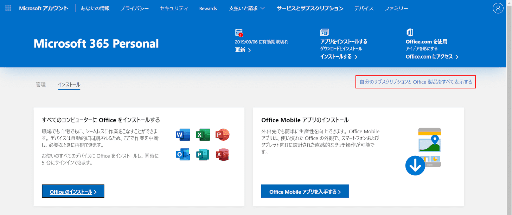512x215 pixels.
Task: Go to Microsoft アカウント home
Action: (x=44, y=8)
